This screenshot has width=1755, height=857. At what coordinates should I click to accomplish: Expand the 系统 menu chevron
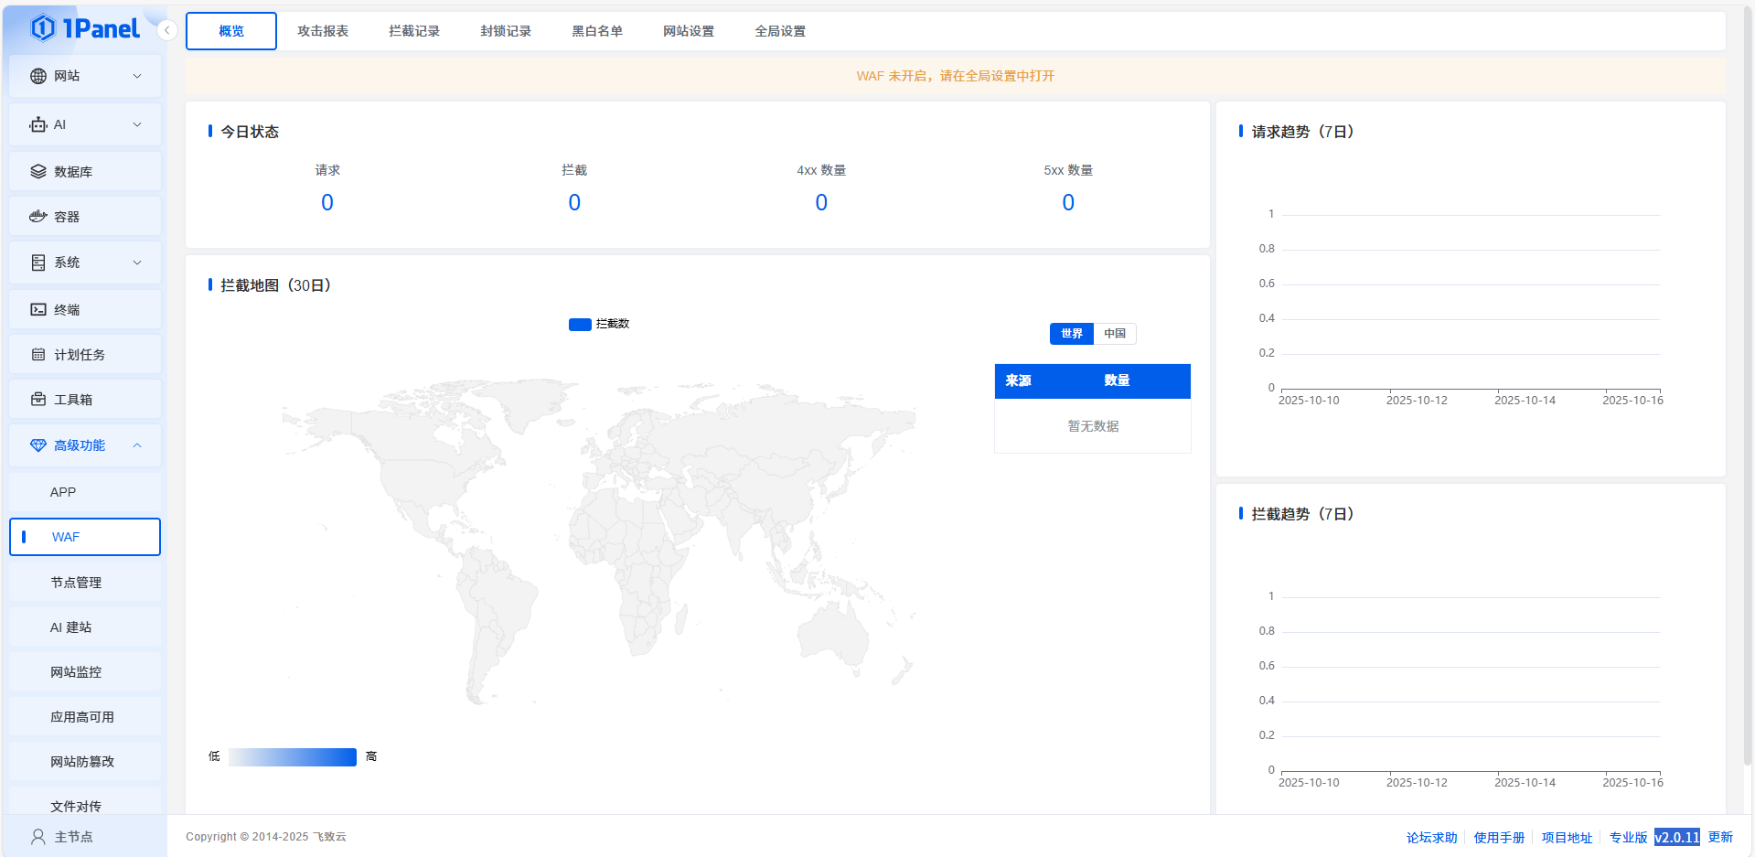137,262
